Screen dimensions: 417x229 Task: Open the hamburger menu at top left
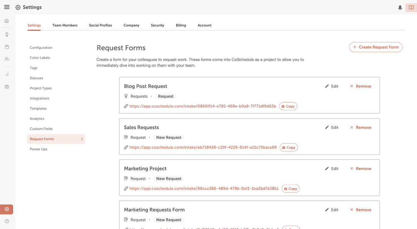7,7
